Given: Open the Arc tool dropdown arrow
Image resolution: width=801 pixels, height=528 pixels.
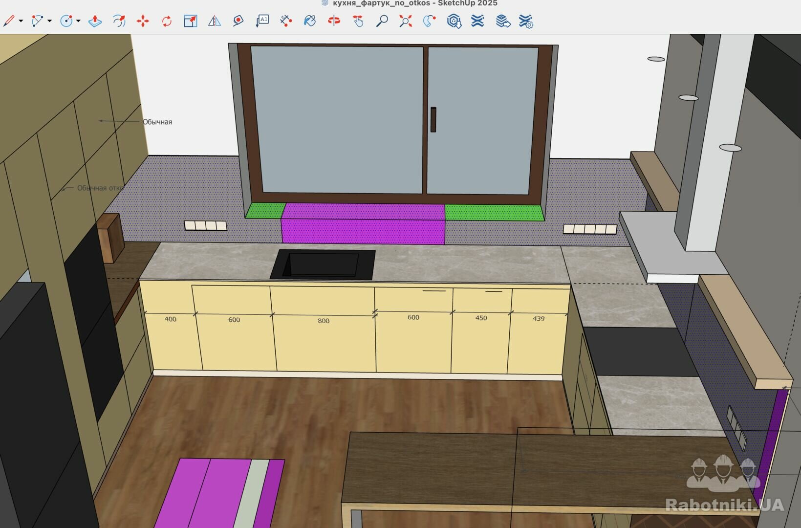Looking at the screenshot, I should point(49,21).
